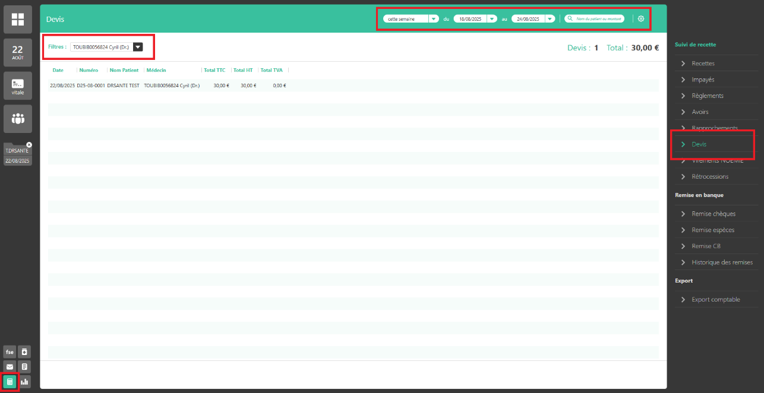Open the carte vitale reader
The width and height of the screenshot is (764, 393).
pyautogui.click(x=18, y=86)
